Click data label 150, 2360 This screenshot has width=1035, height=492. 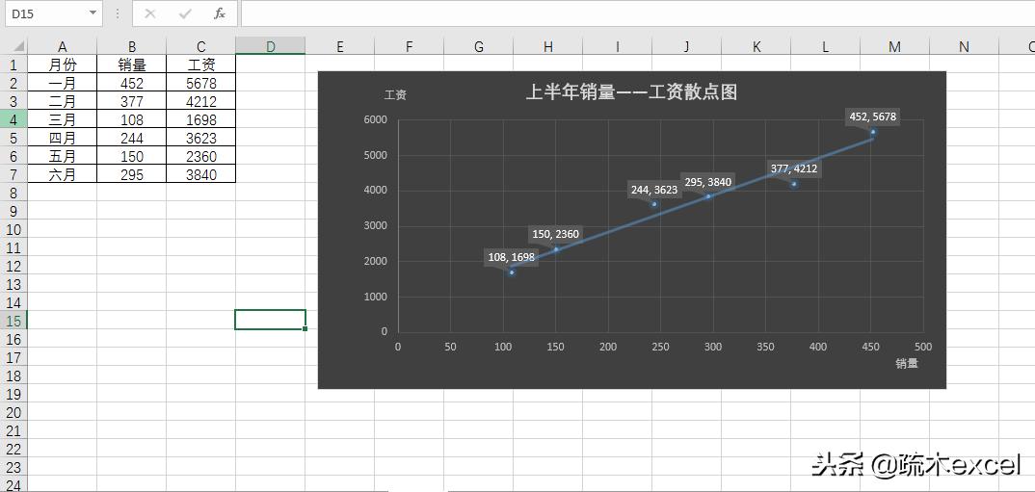pyautogui.click(x=556, y=234)
